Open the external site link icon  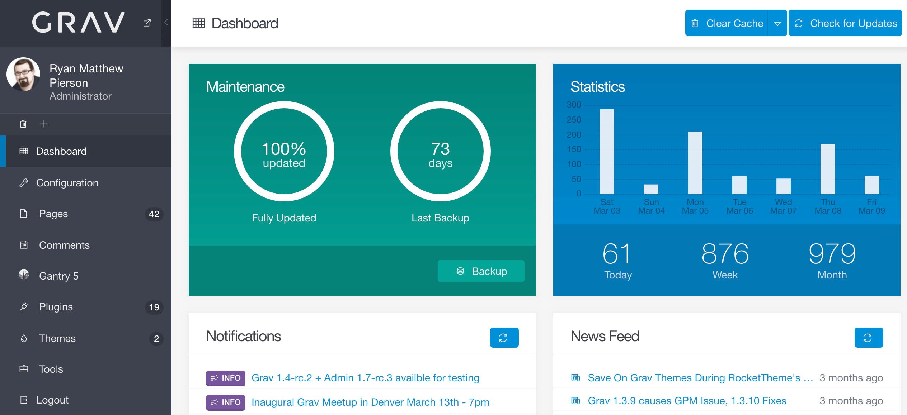point(147,23)
